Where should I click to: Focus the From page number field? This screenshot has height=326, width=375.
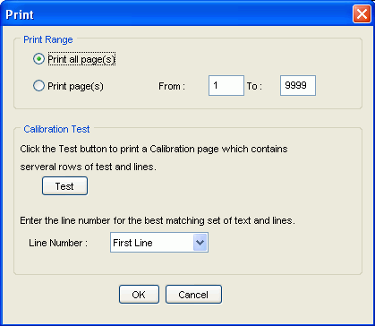(x=226, y=86)
